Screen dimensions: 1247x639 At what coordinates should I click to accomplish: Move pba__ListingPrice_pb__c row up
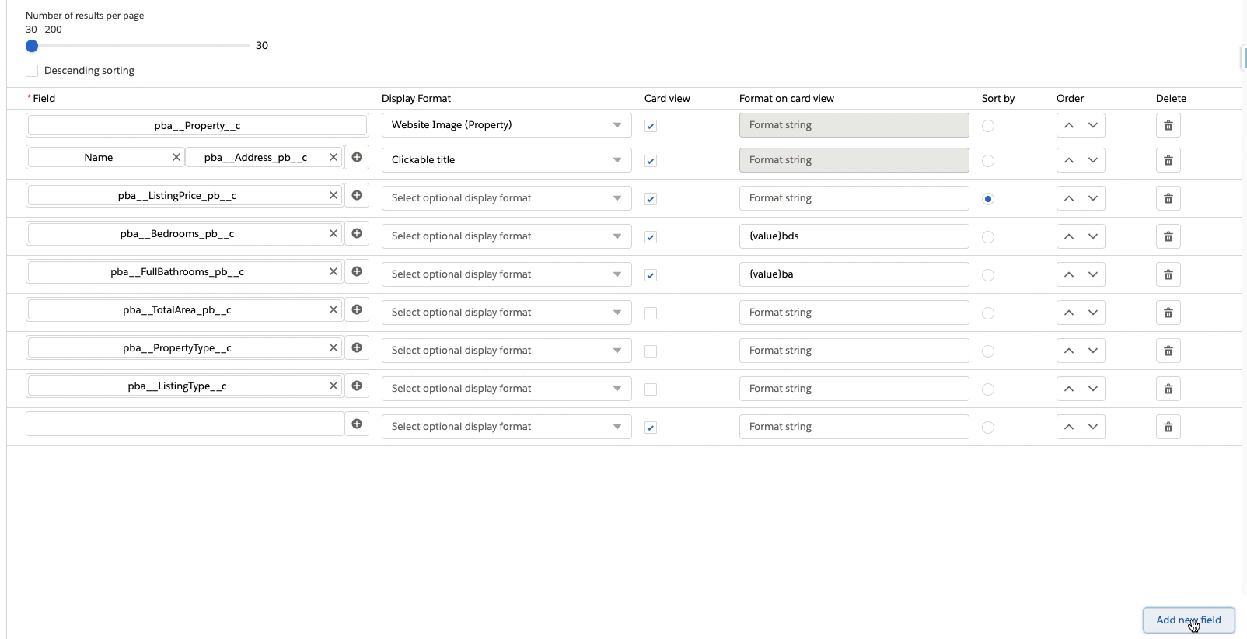click(x=1069, y=198)
